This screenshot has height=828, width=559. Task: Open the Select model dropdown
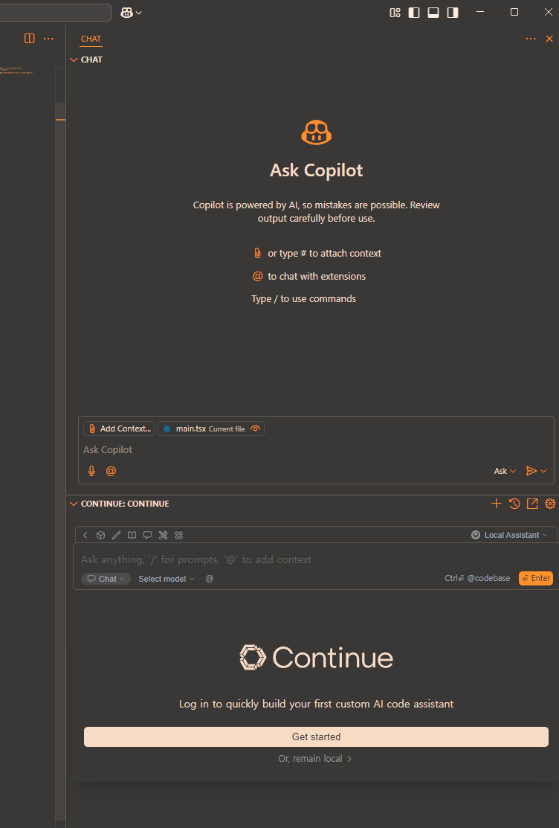167,579
